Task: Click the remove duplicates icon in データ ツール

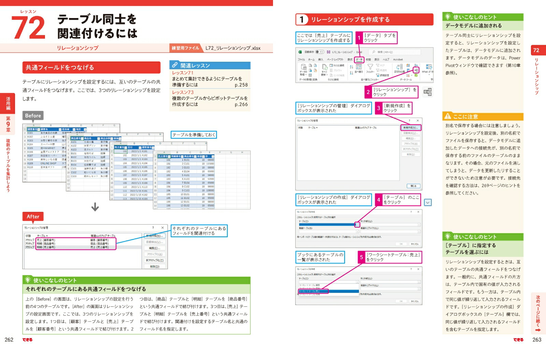Action: (408, 70)
